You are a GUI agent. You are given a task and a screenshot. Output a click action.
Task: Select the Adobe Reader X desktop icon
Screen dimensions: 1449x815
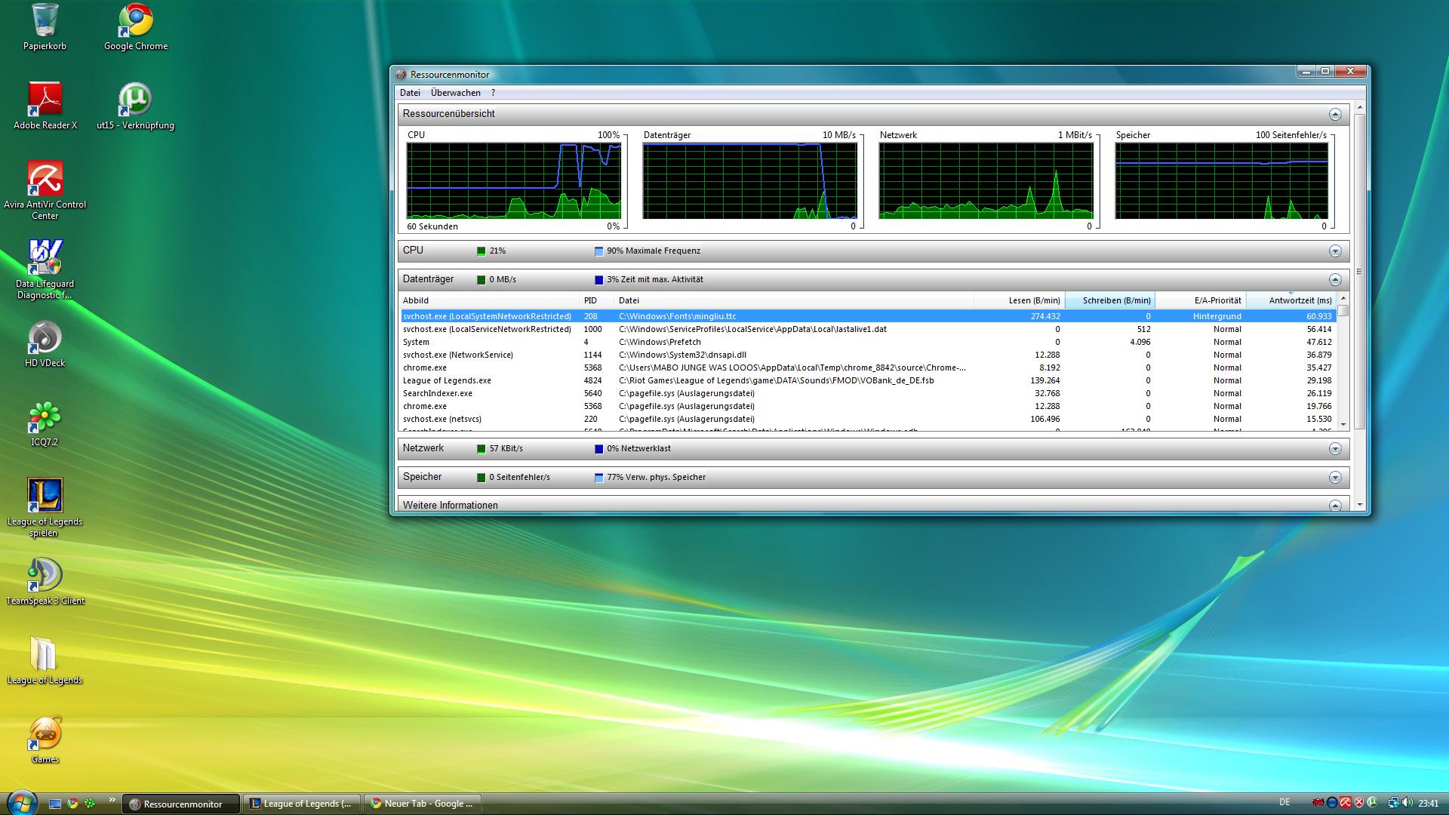tap(45, 106)
